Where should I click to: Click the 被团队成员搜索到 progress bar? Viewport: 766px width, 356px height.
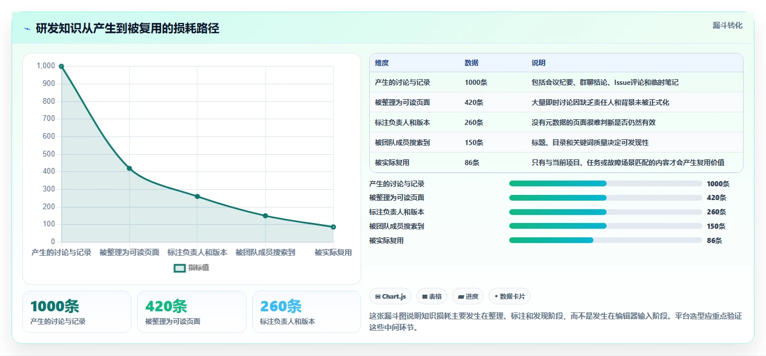pos(605,226)
